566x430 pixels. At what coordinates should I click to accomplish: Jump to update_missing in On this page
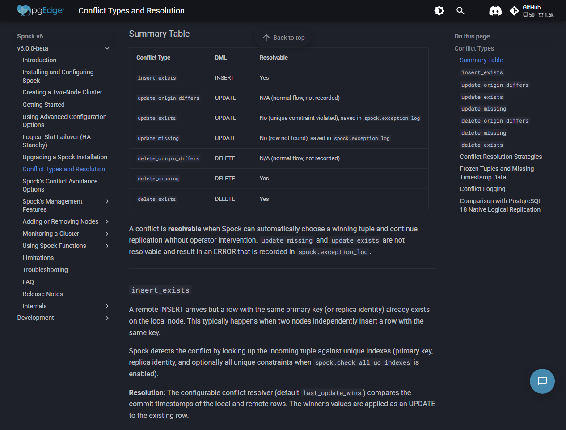(484, 109)
